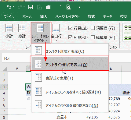Viewport: 131px width, 120px height.
Task: Click the compact form layout icon
Action: pos(38,51)
